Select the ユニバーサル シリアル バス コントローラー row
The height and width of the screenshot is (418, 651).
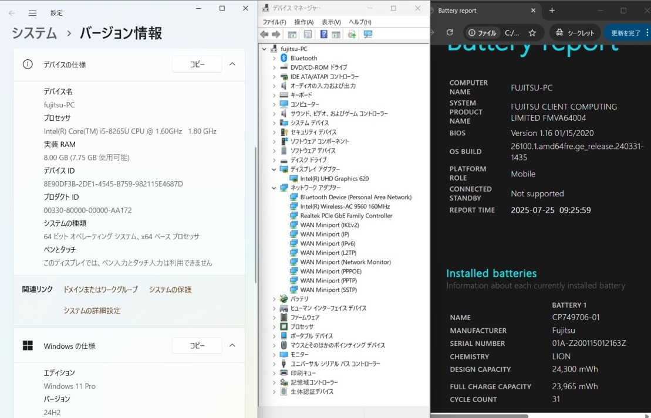coord(335,363)
